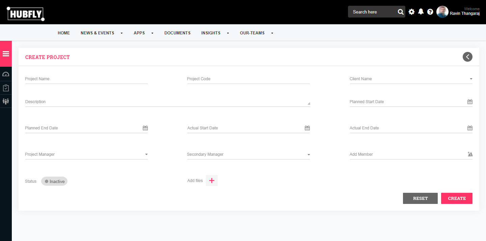
Task: Focus the Project Name field
Action: point(86,79)
